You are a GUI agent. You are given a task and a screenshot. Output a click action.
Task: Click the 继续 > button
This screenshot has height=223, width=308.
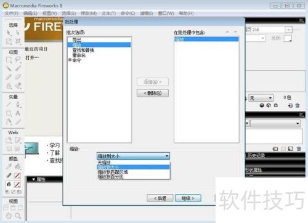click(188, 198)
